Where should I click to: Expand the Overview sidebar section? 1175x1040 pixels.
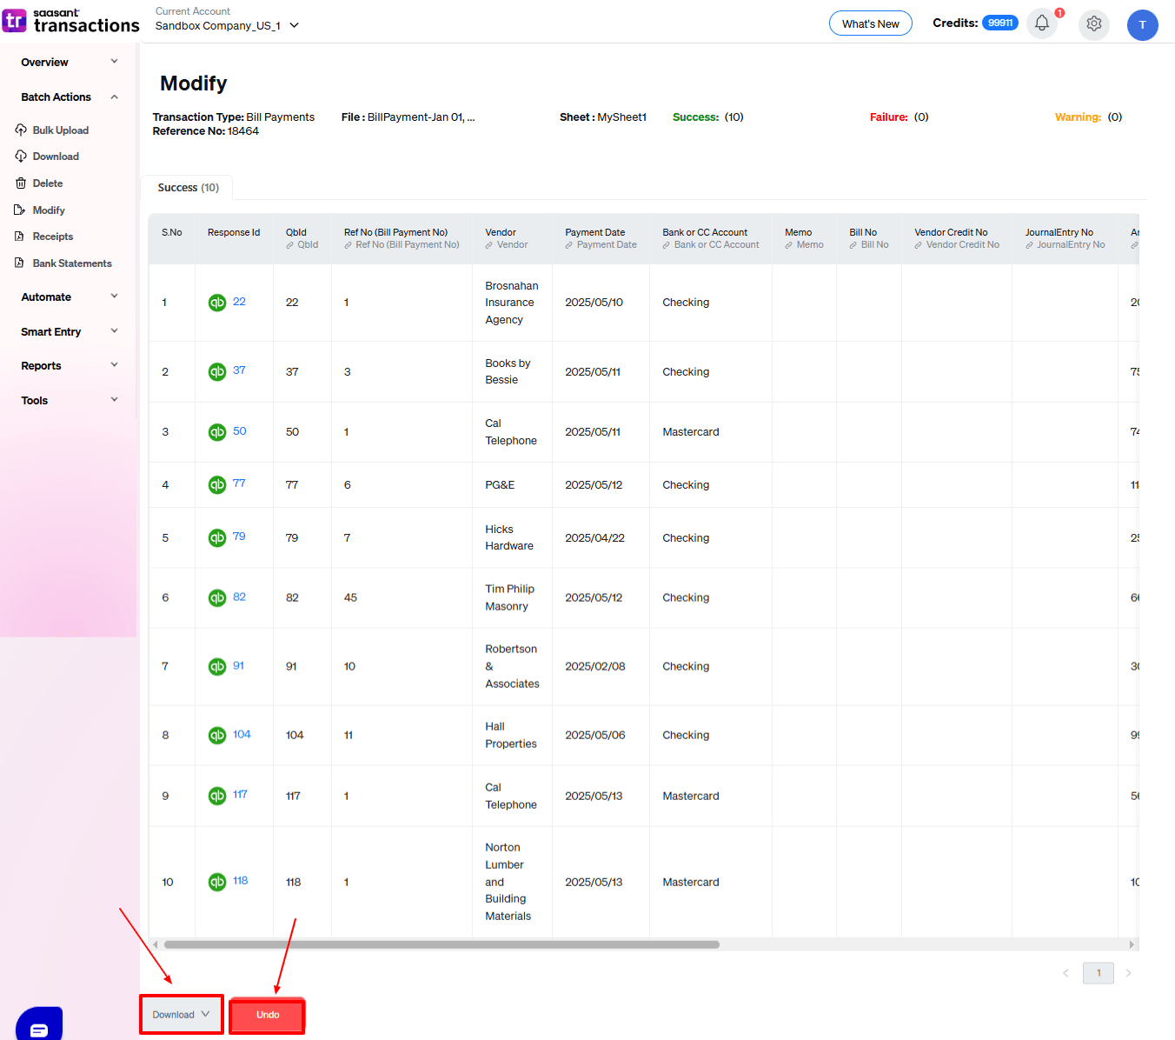pyautogui.click(x=70, y=63)
